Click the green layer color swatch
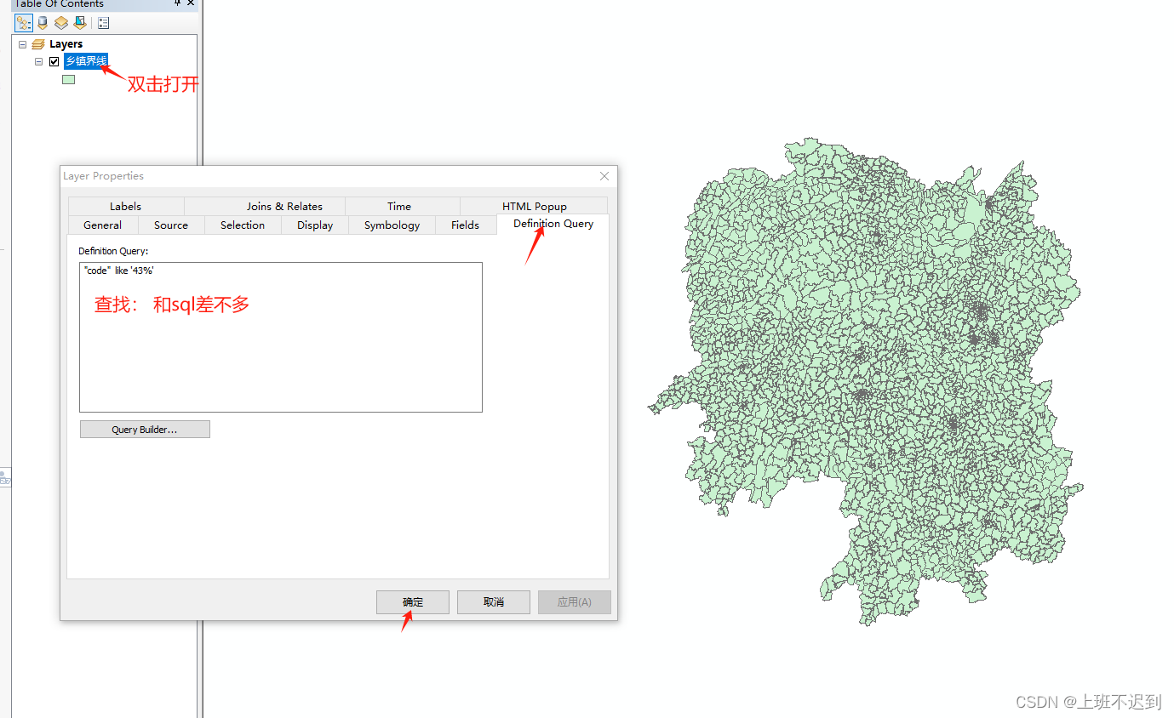Image resolution: width=1174 pixels, height=718 pixels. point(68,79)
